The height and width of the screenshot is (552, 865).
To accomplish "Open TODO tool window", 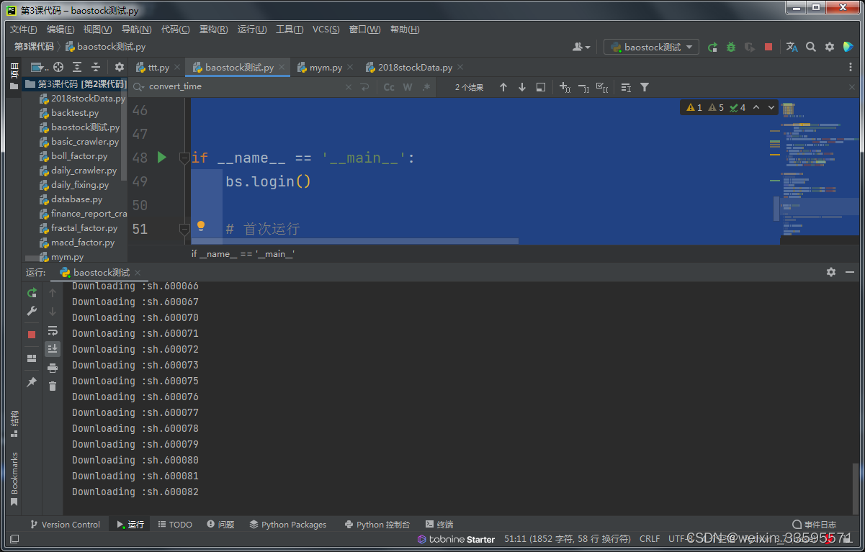I will click(x=175, y=525).
